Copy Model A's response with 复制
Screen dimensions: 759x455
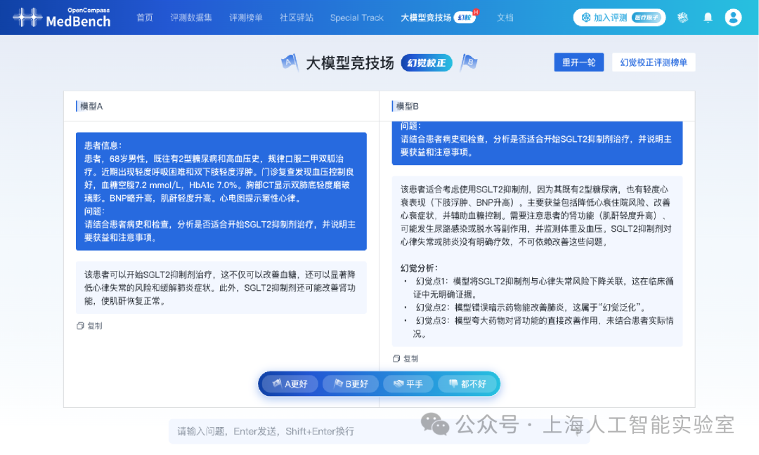tap(89, 326)
